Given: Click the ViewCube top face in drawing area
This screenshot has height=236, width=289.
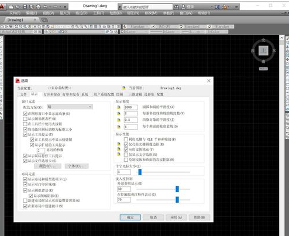Looking at the screenshot, I should coord(263,51).
